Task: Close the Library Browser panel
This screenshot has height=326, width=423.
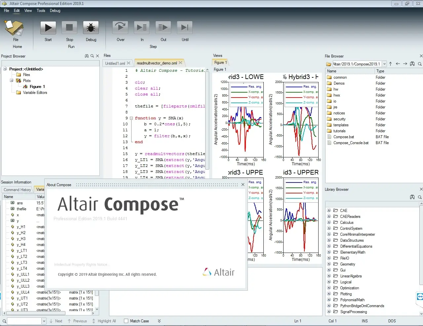Action: pos(421,189)
